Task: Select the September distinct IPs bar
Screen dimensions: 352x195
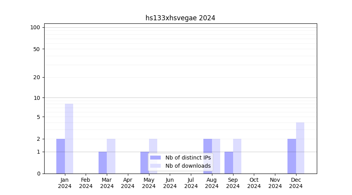Action: point(228,163)
